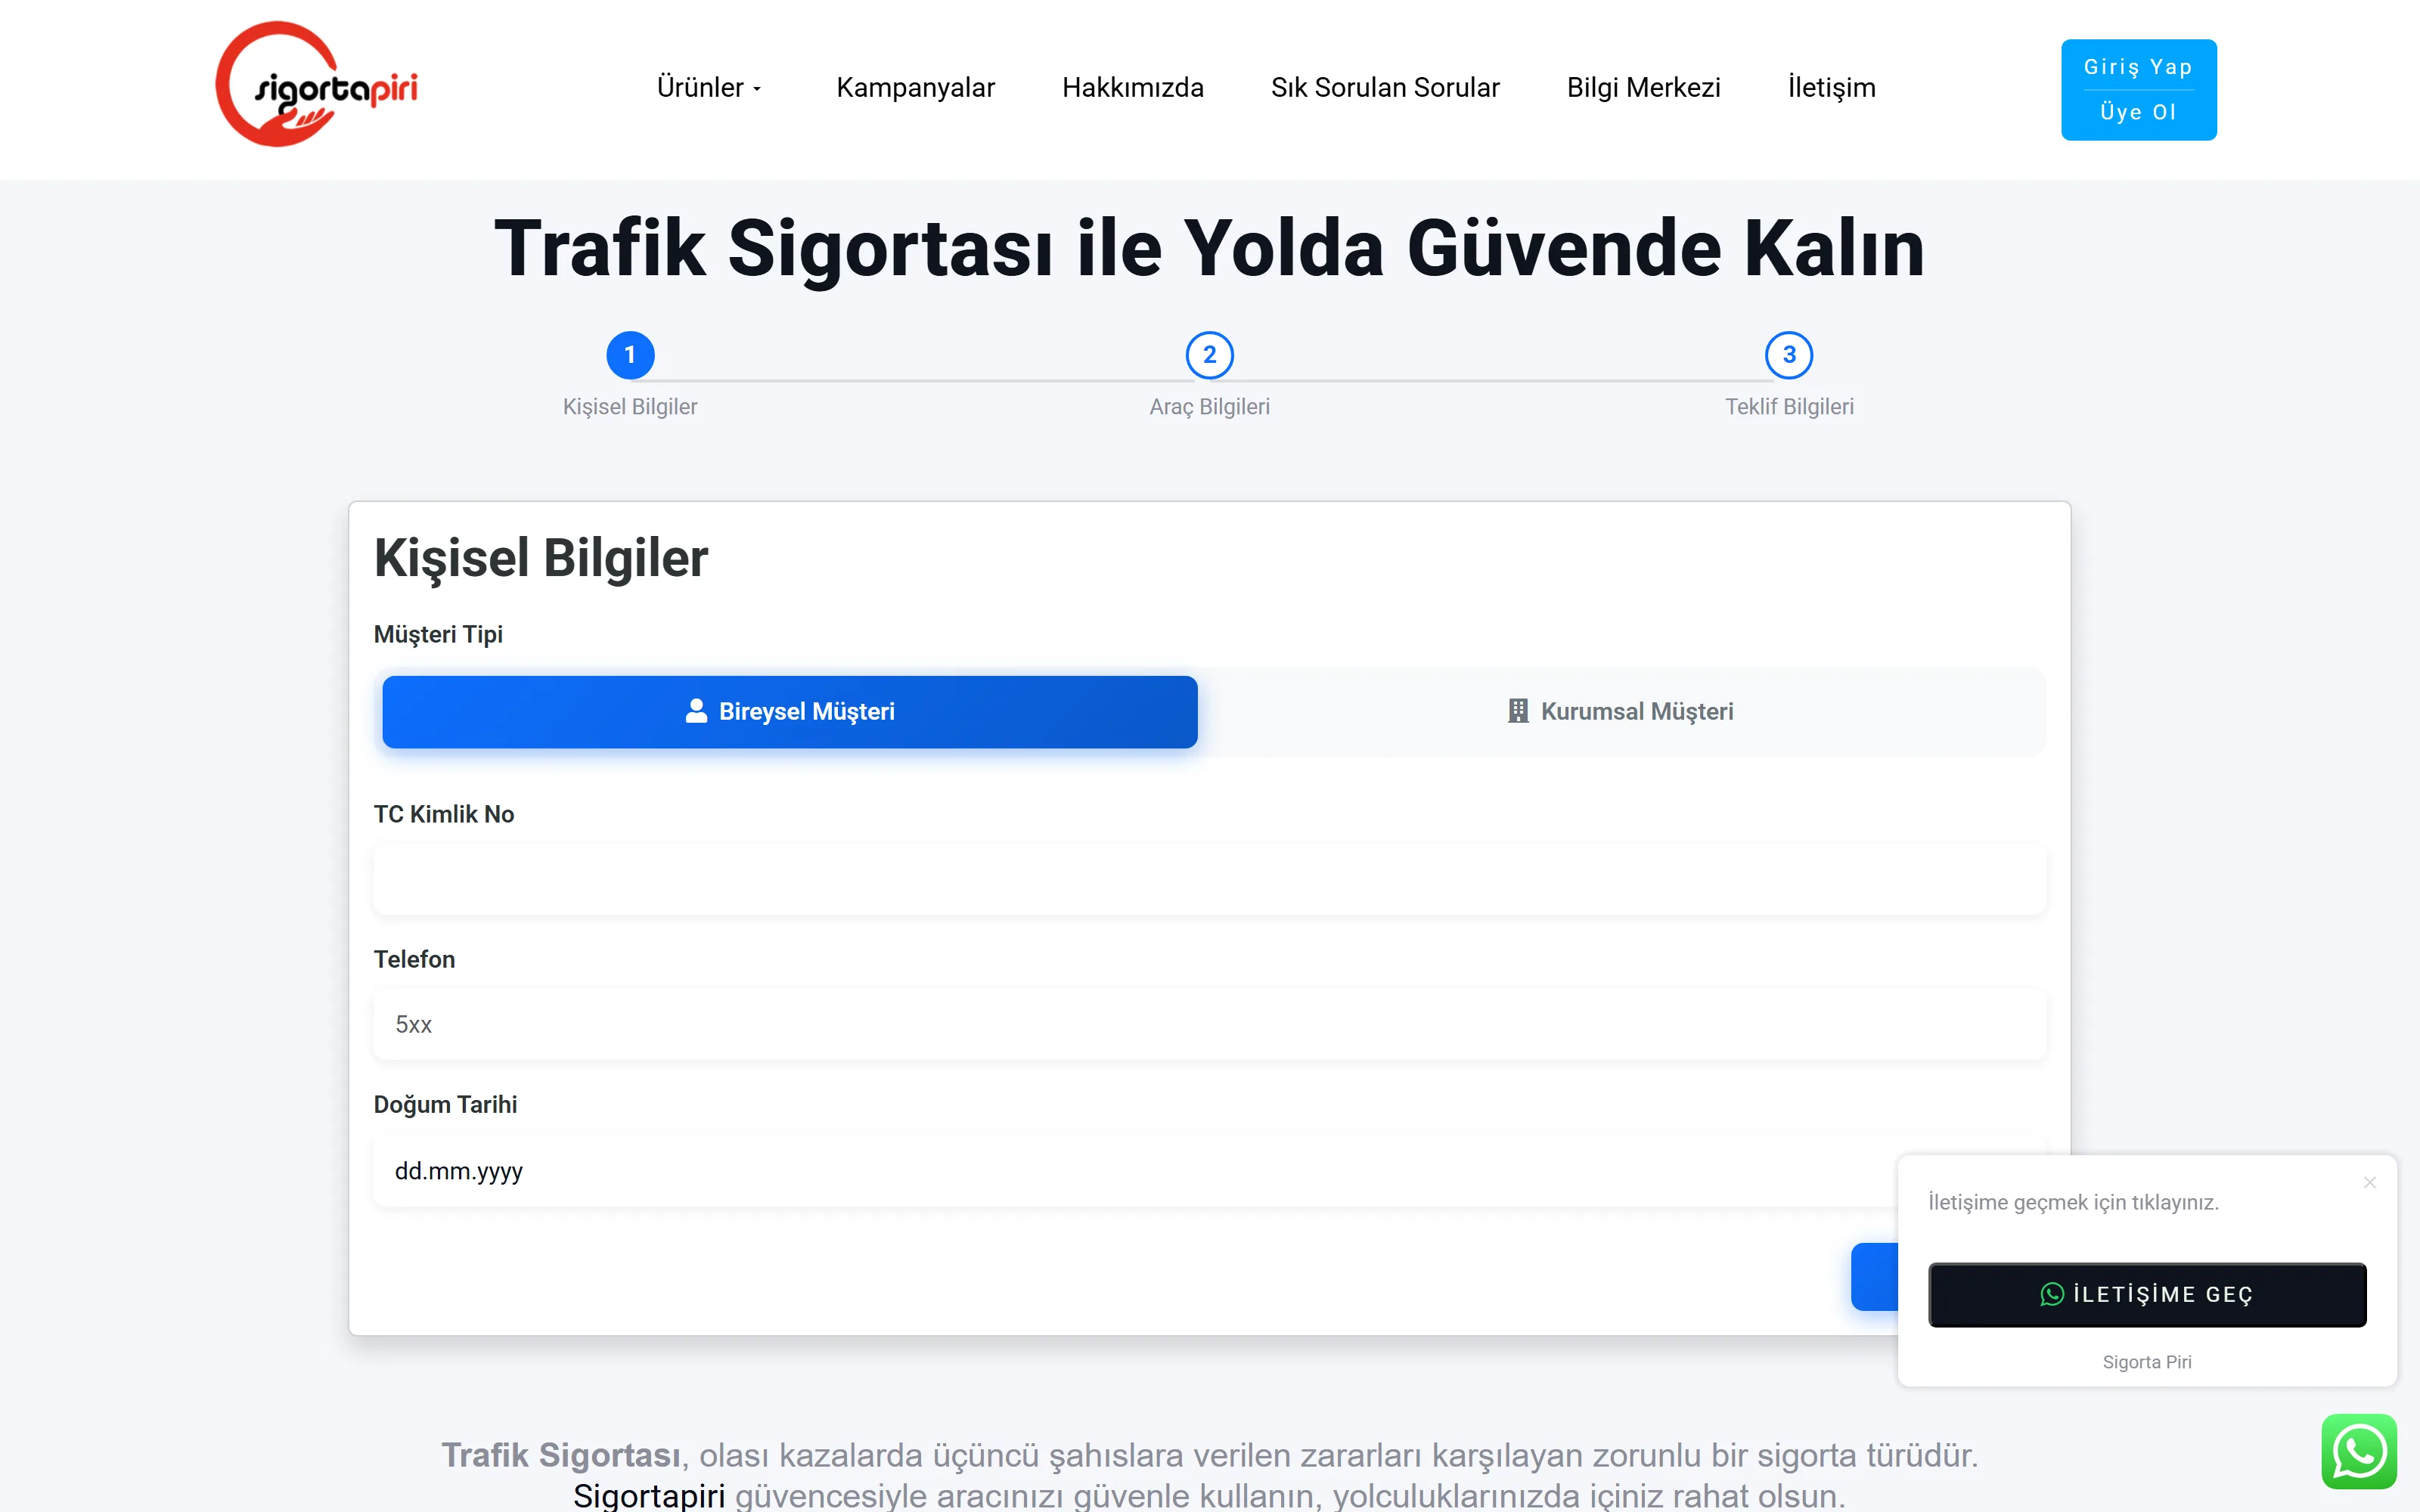Expand the Ürünler dropdown menu

point(709,88)
